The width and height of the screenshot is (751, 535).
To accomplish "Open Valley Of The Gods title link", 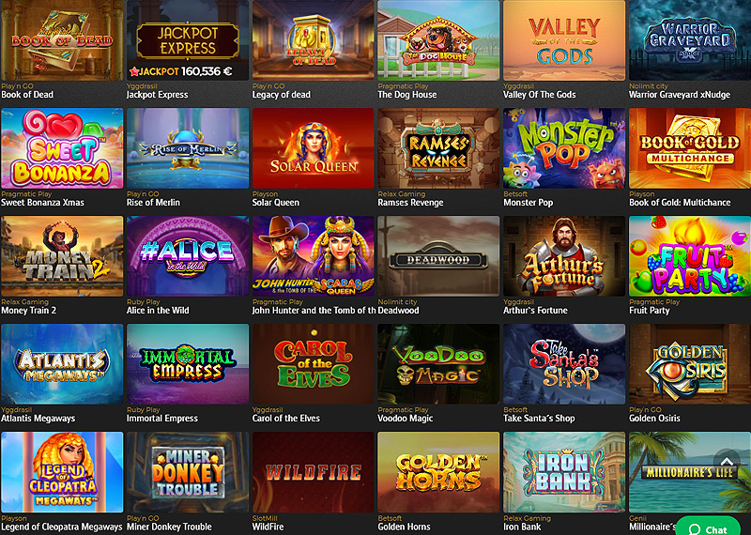I will point(539,95).
